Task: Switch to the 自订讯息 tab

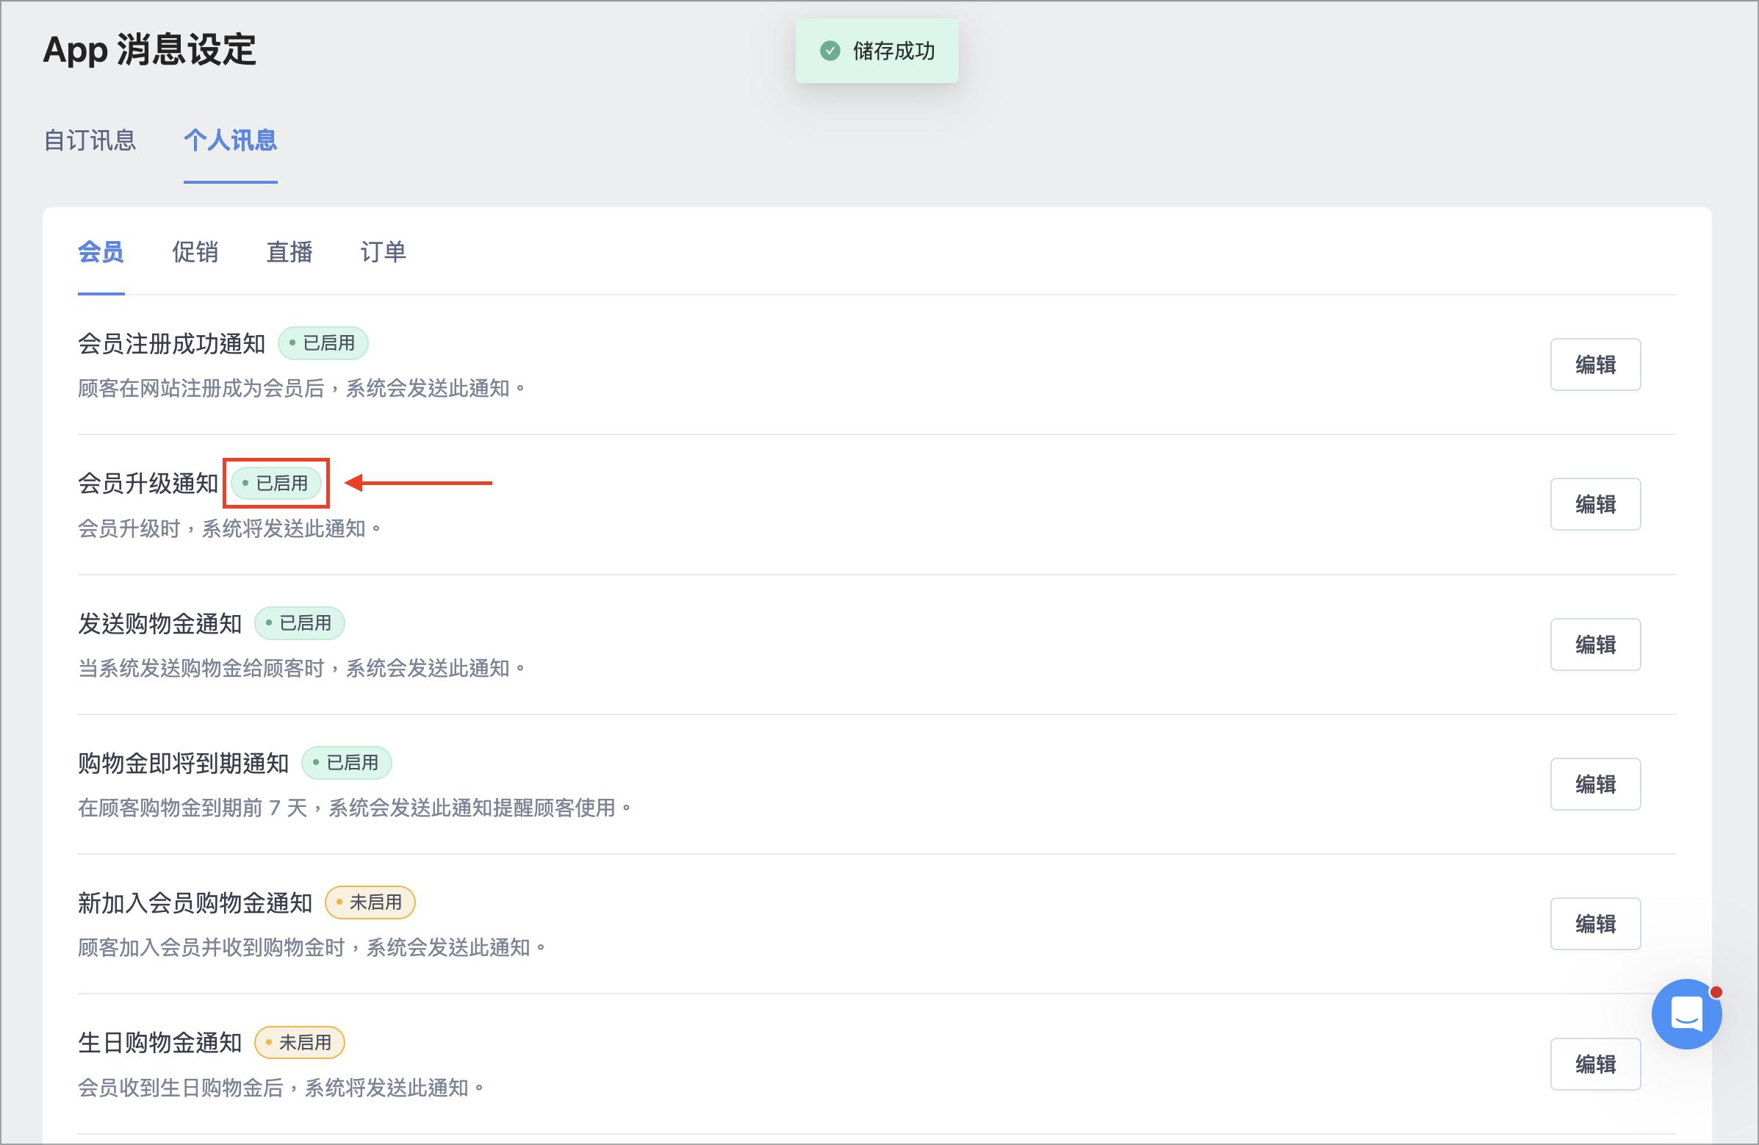Action: pos(90,140)
